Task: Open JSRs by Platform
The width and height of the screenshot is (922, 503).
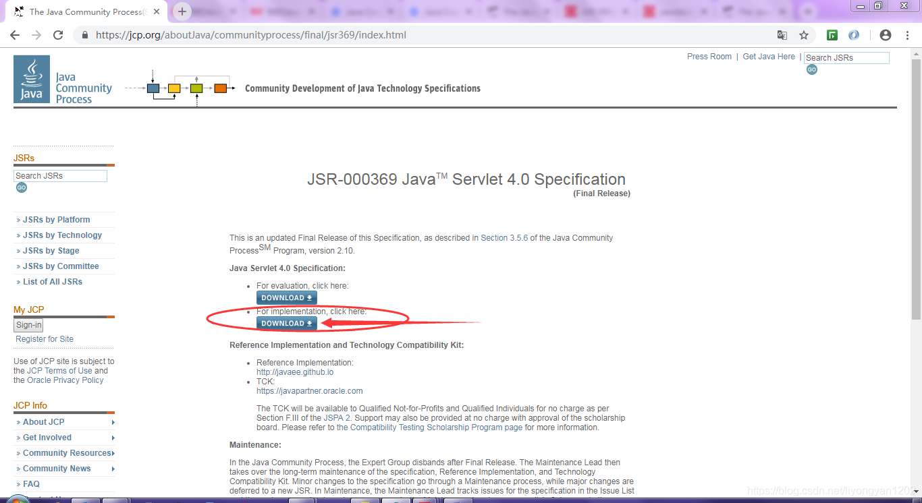Action: click(57, 220)
